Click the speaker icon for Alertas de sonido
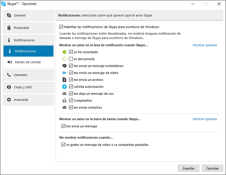226x175 pixels. (x=9, y=62)
